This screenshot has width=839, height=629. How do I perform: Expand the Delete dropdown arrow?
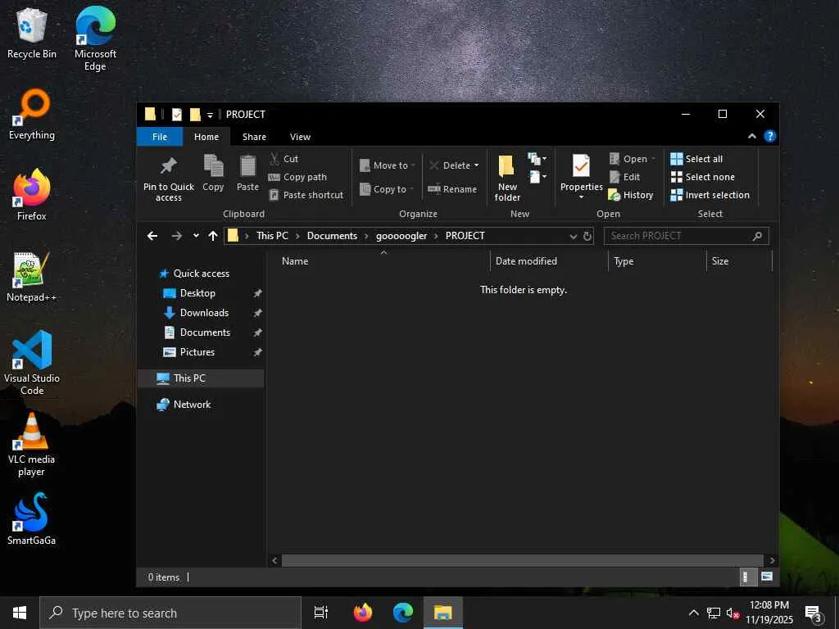coord(476,165)
